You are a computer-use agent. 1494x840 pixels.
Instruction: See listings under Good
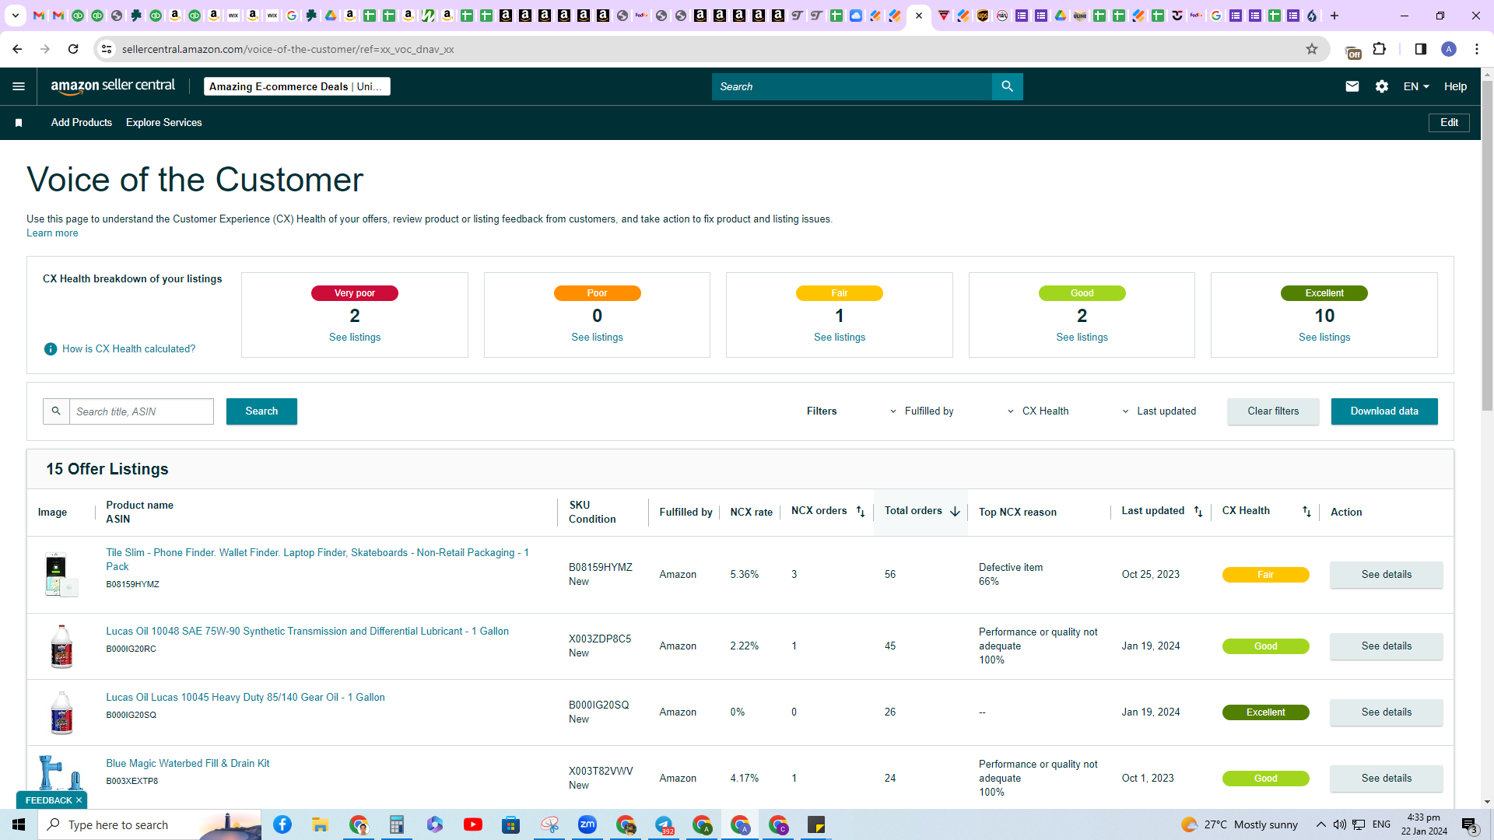coord(1082,338)
